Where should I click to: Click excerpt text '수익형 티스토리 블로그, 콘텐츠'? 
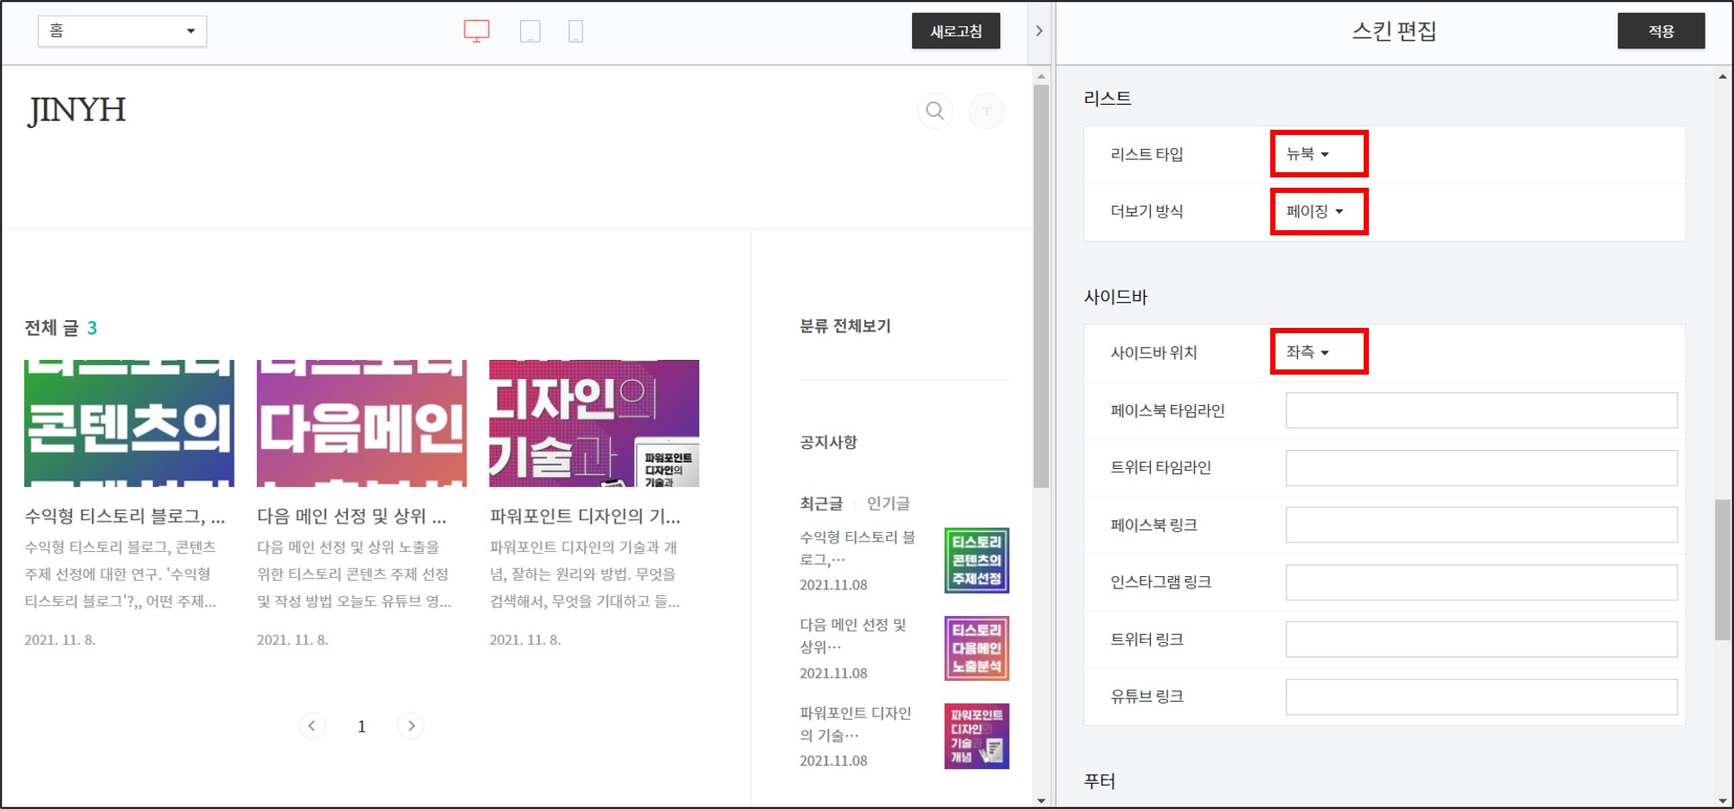pyautogui.click(x=120, y=548)
